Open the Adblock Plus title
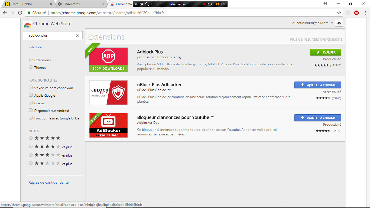The image size is (370, 208). tap(150, 52)
